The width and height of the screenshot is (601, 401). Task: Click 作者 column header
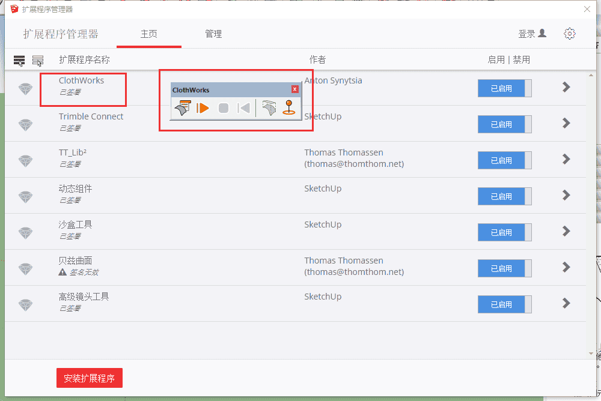317,60
